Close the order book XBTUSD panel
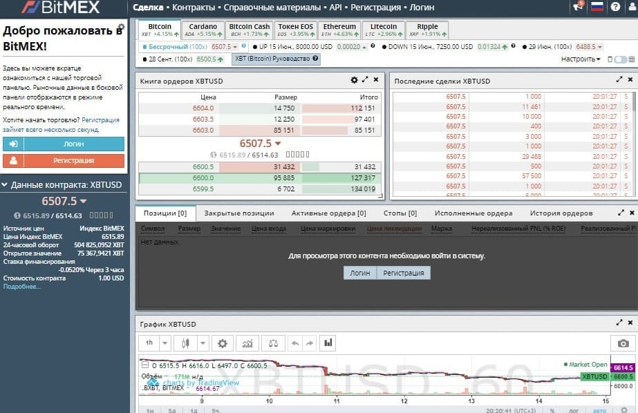 pyautogui.click(x=376, y=79)
